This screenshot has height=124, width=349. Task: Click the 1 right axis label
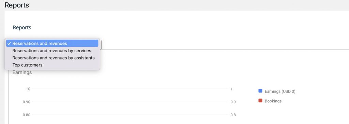(231, 89)
